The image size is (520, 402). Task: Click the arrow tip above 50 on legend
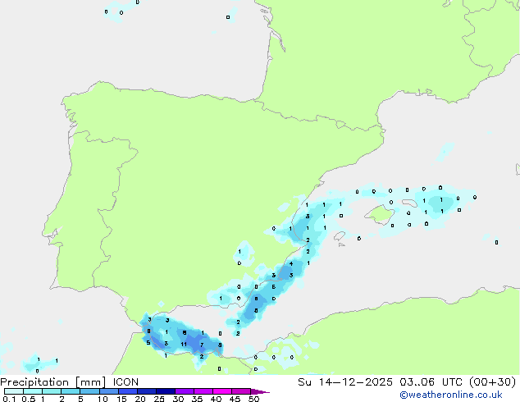pos(260,391)
